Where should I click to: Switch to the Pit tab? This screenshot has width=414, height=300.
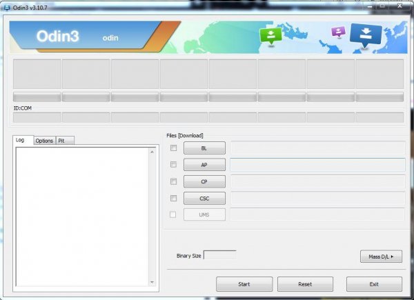coord(65,141)
